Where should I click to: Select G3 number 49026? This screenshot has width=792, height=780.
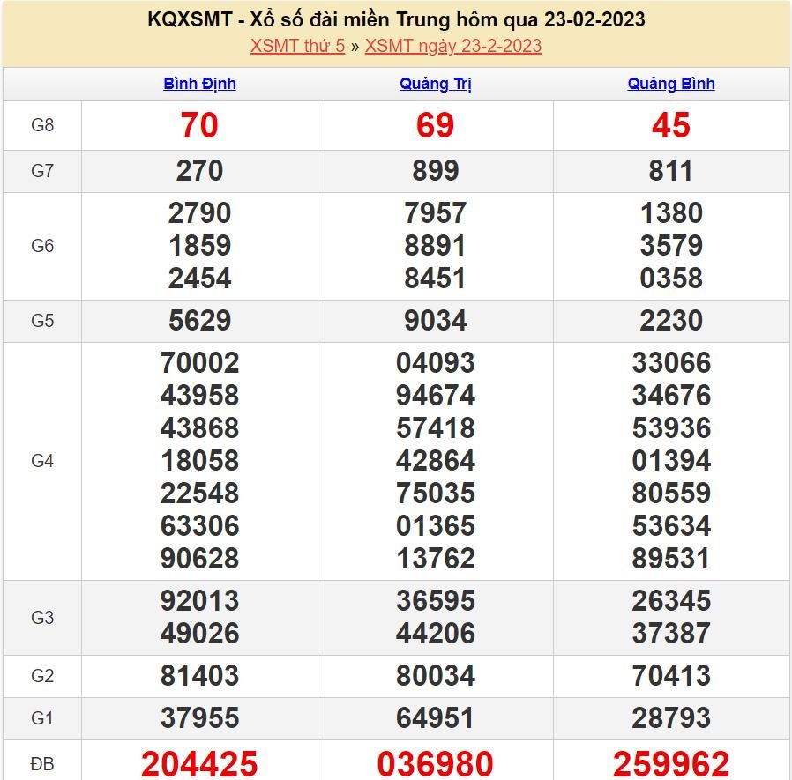pos(199,634)
